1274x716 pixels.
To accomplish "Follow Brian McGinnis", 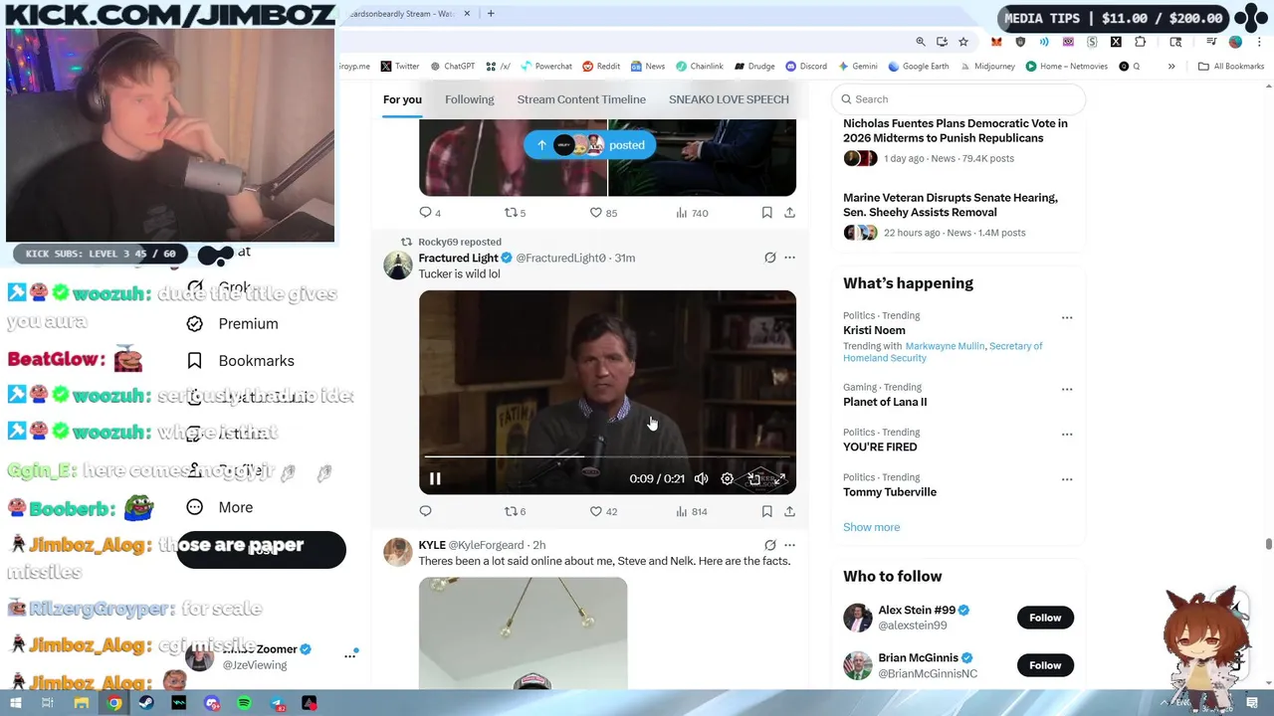I will tap(1045, 665).
